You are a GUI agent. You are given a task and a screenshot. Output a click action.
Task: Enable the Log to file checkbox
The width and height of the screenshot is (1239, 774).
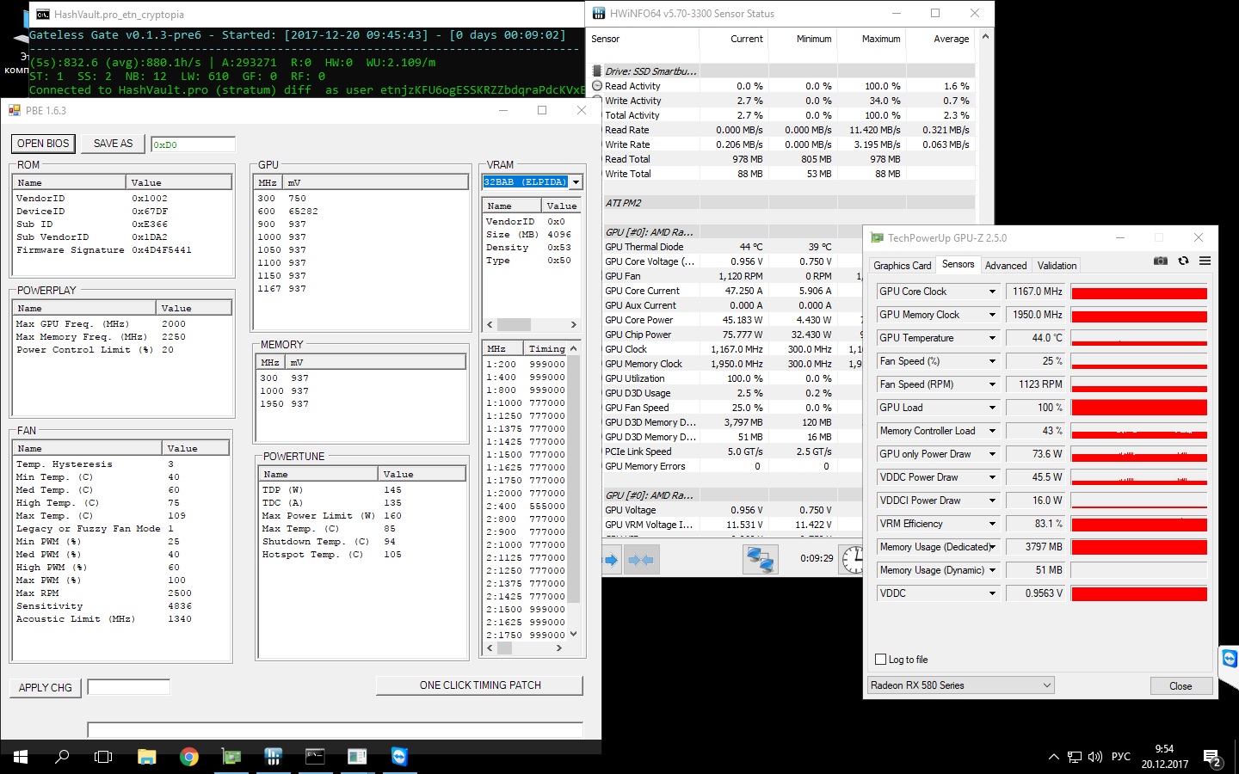[880, 660]
